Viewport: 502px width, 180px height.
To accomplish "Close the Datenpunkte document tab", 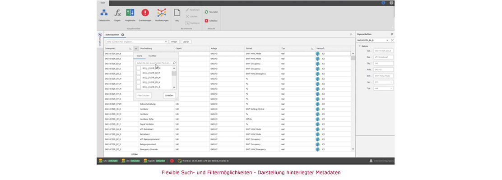I will coord(123,35).
